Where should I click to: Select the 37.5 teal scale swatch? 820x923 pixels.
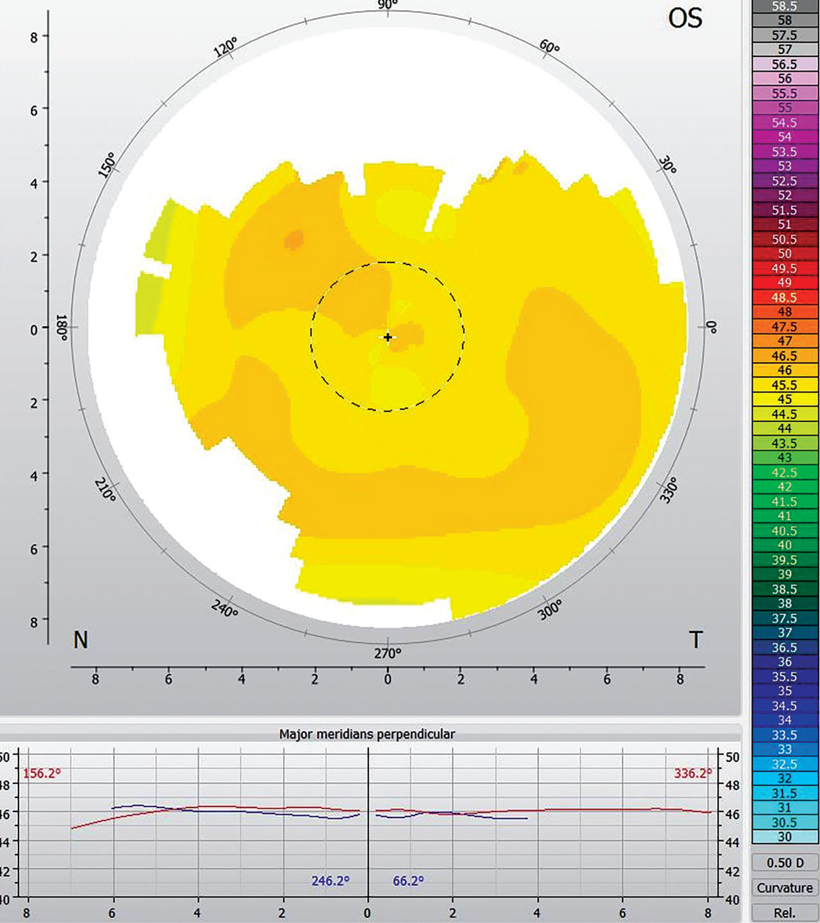tap(785, 618)
